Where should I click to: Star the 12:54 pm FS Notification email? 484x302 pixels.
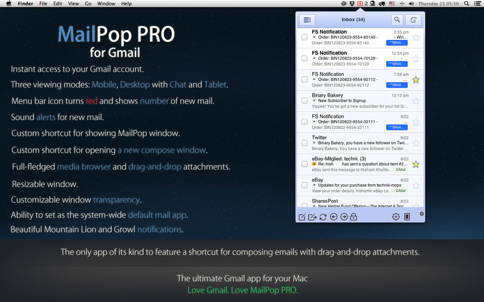pyautogui.click(x=416, y=59)
